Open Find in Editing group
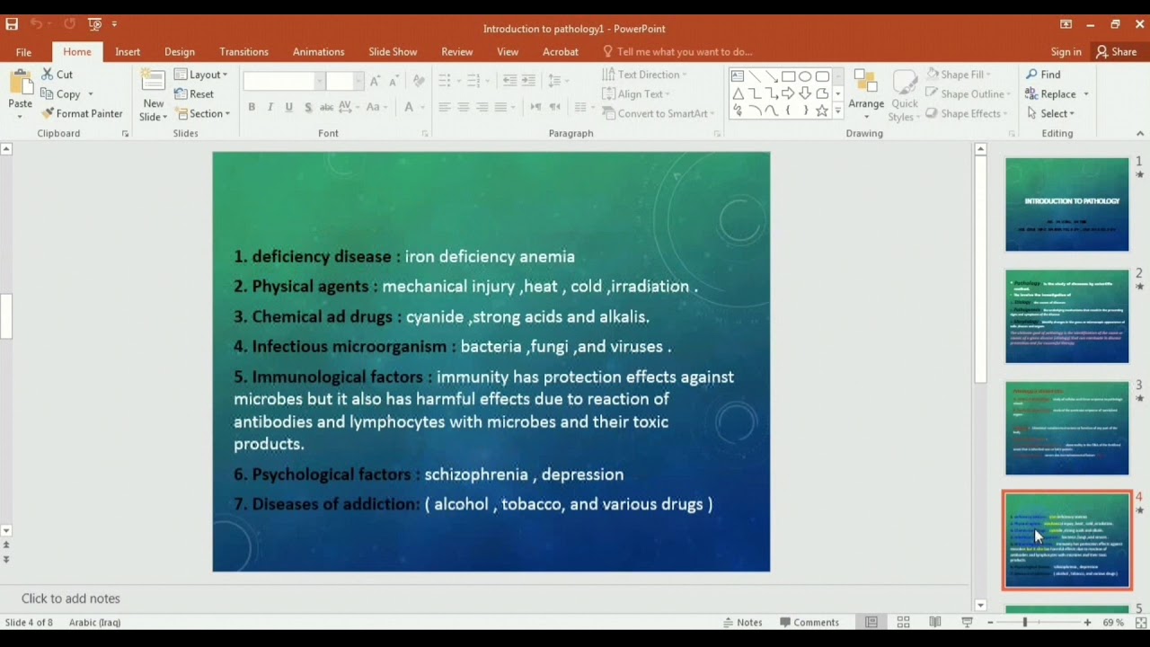 [1043, 75]
